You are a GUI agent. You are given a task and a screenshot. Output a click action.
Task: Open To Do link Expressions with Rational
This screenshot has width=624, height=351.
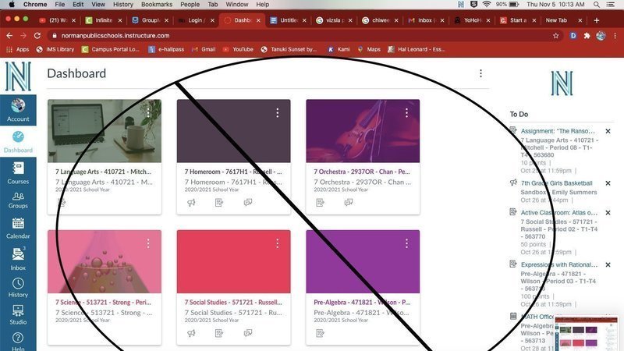click(558, 264)
